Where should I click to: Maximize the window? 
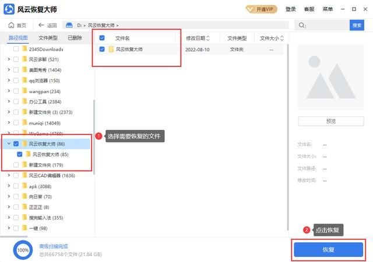coord(354,9)
